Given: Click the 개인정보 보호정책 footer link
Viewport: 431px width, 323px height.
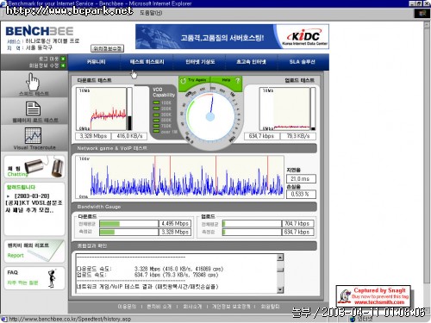Looking at the screenshot, I should [231, 307].
